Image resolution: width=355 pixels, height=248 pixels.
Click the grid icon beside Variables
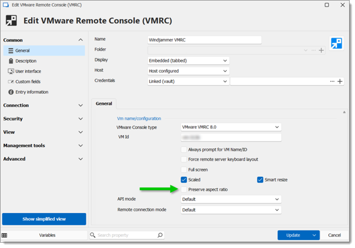coord(4,235)
